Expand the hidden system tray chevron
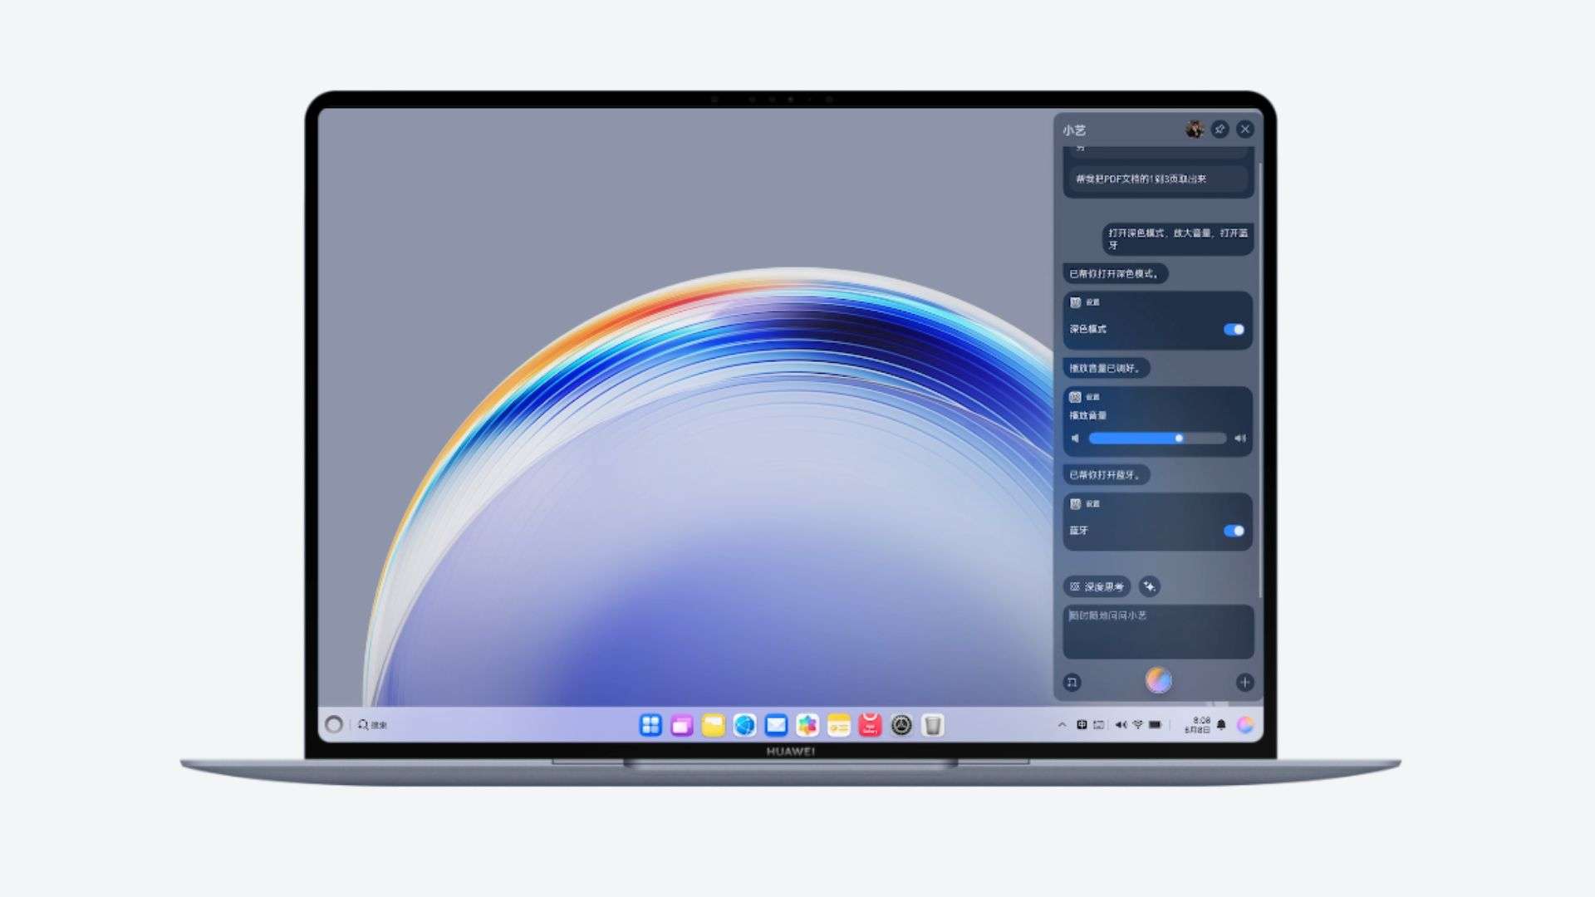Image resolution: width=1595 pixels, height=897 pixels. (1062, 725)
